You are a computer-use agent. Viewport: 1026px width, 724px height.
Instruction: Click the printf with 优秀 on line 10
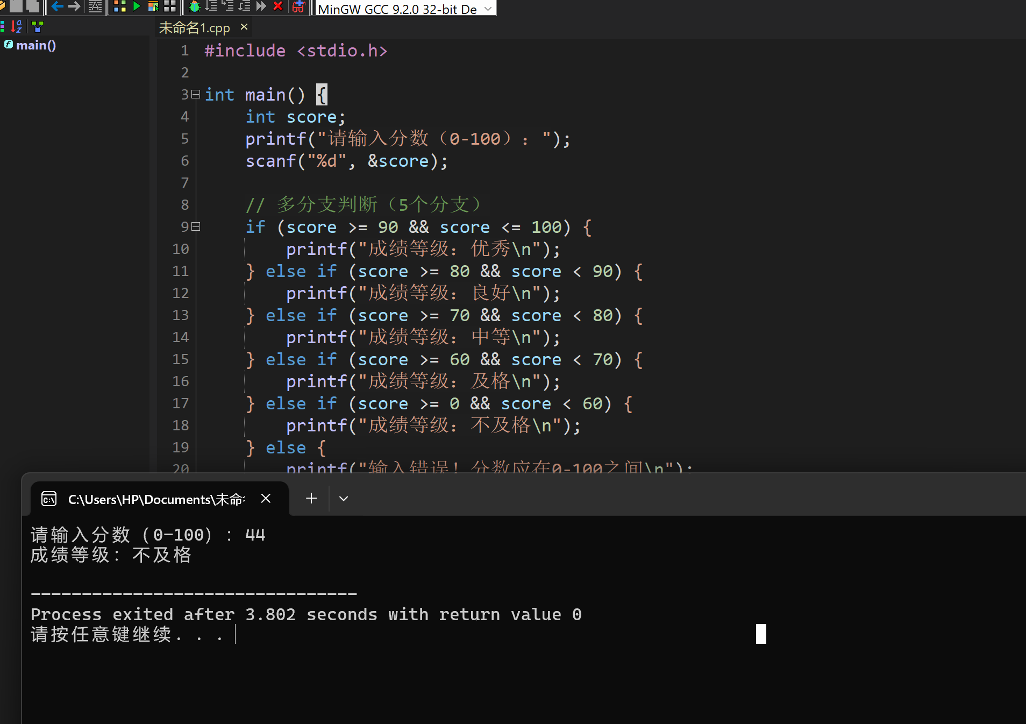coord(423,250)
